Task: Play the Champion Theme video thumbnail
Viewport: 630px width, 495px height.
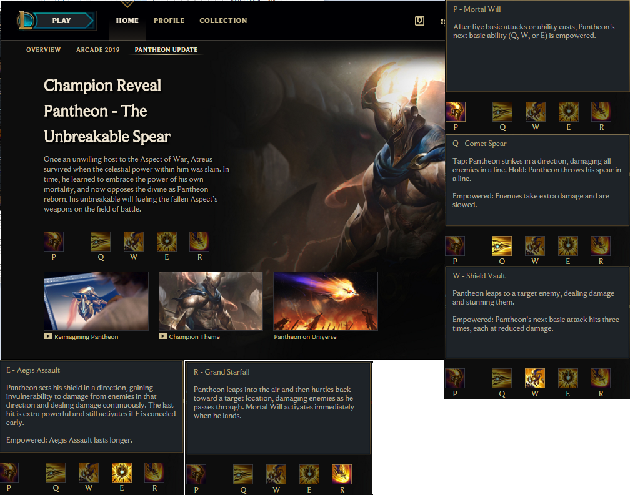Action: [x=211, y=301]
